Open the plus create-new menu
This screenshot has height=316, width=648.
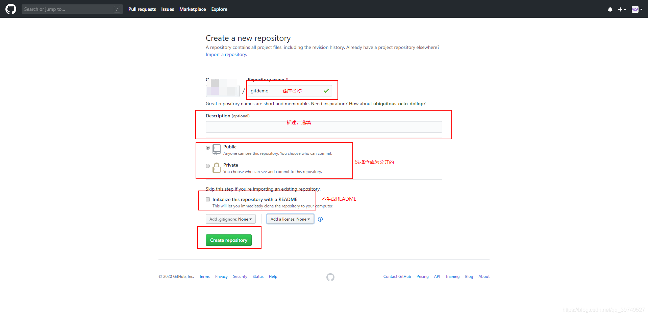pyautogui.click(x=622, y=9)
